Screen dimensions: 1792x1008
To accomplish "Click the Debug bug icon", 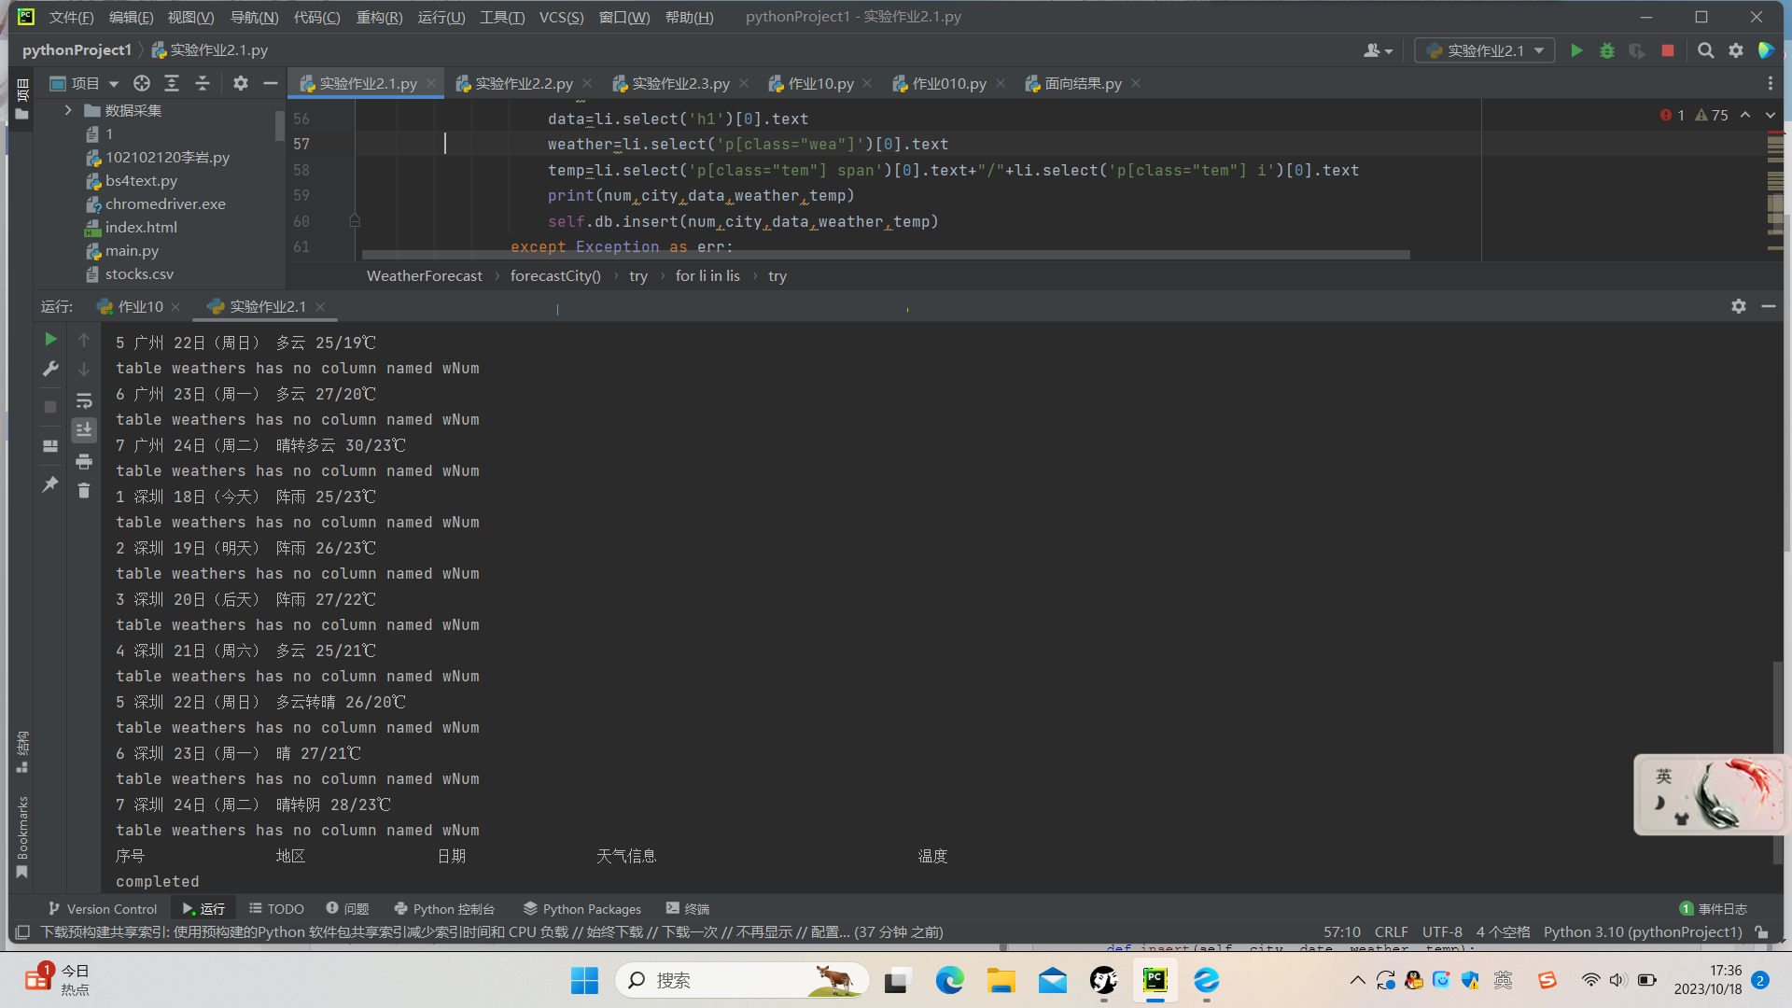I will pos(1606,50).
